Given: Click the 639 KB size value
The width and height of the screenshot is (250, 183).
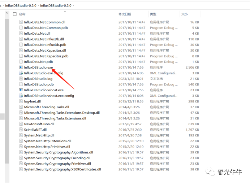Looking at the screenshot, I should tap(194, 124).
